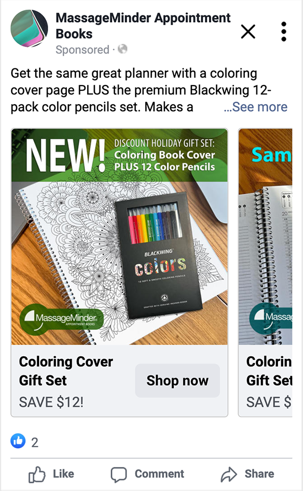Image resolution: width=303 pixels, height=491 pixels.
Task: Click the reaction count number 2
Action: [35, 442]
